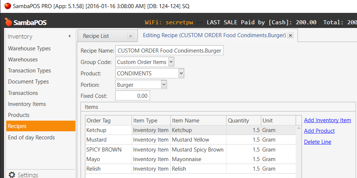Collapse the Inventory sidebar with the arrow
The height and width of the screenshot is (178, 357).
point(70,36)
